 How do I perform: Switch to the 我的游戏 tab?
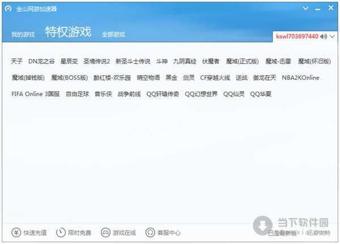click(x=23, y=34)
